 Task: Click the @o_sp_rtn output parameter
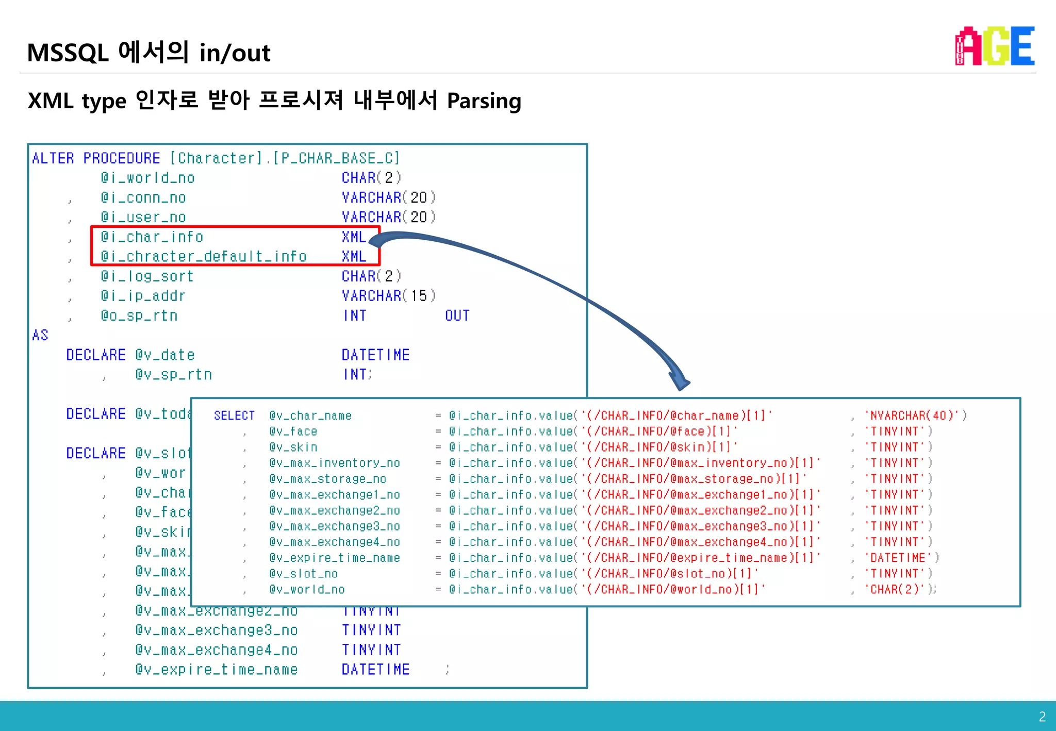coord(139,315)
